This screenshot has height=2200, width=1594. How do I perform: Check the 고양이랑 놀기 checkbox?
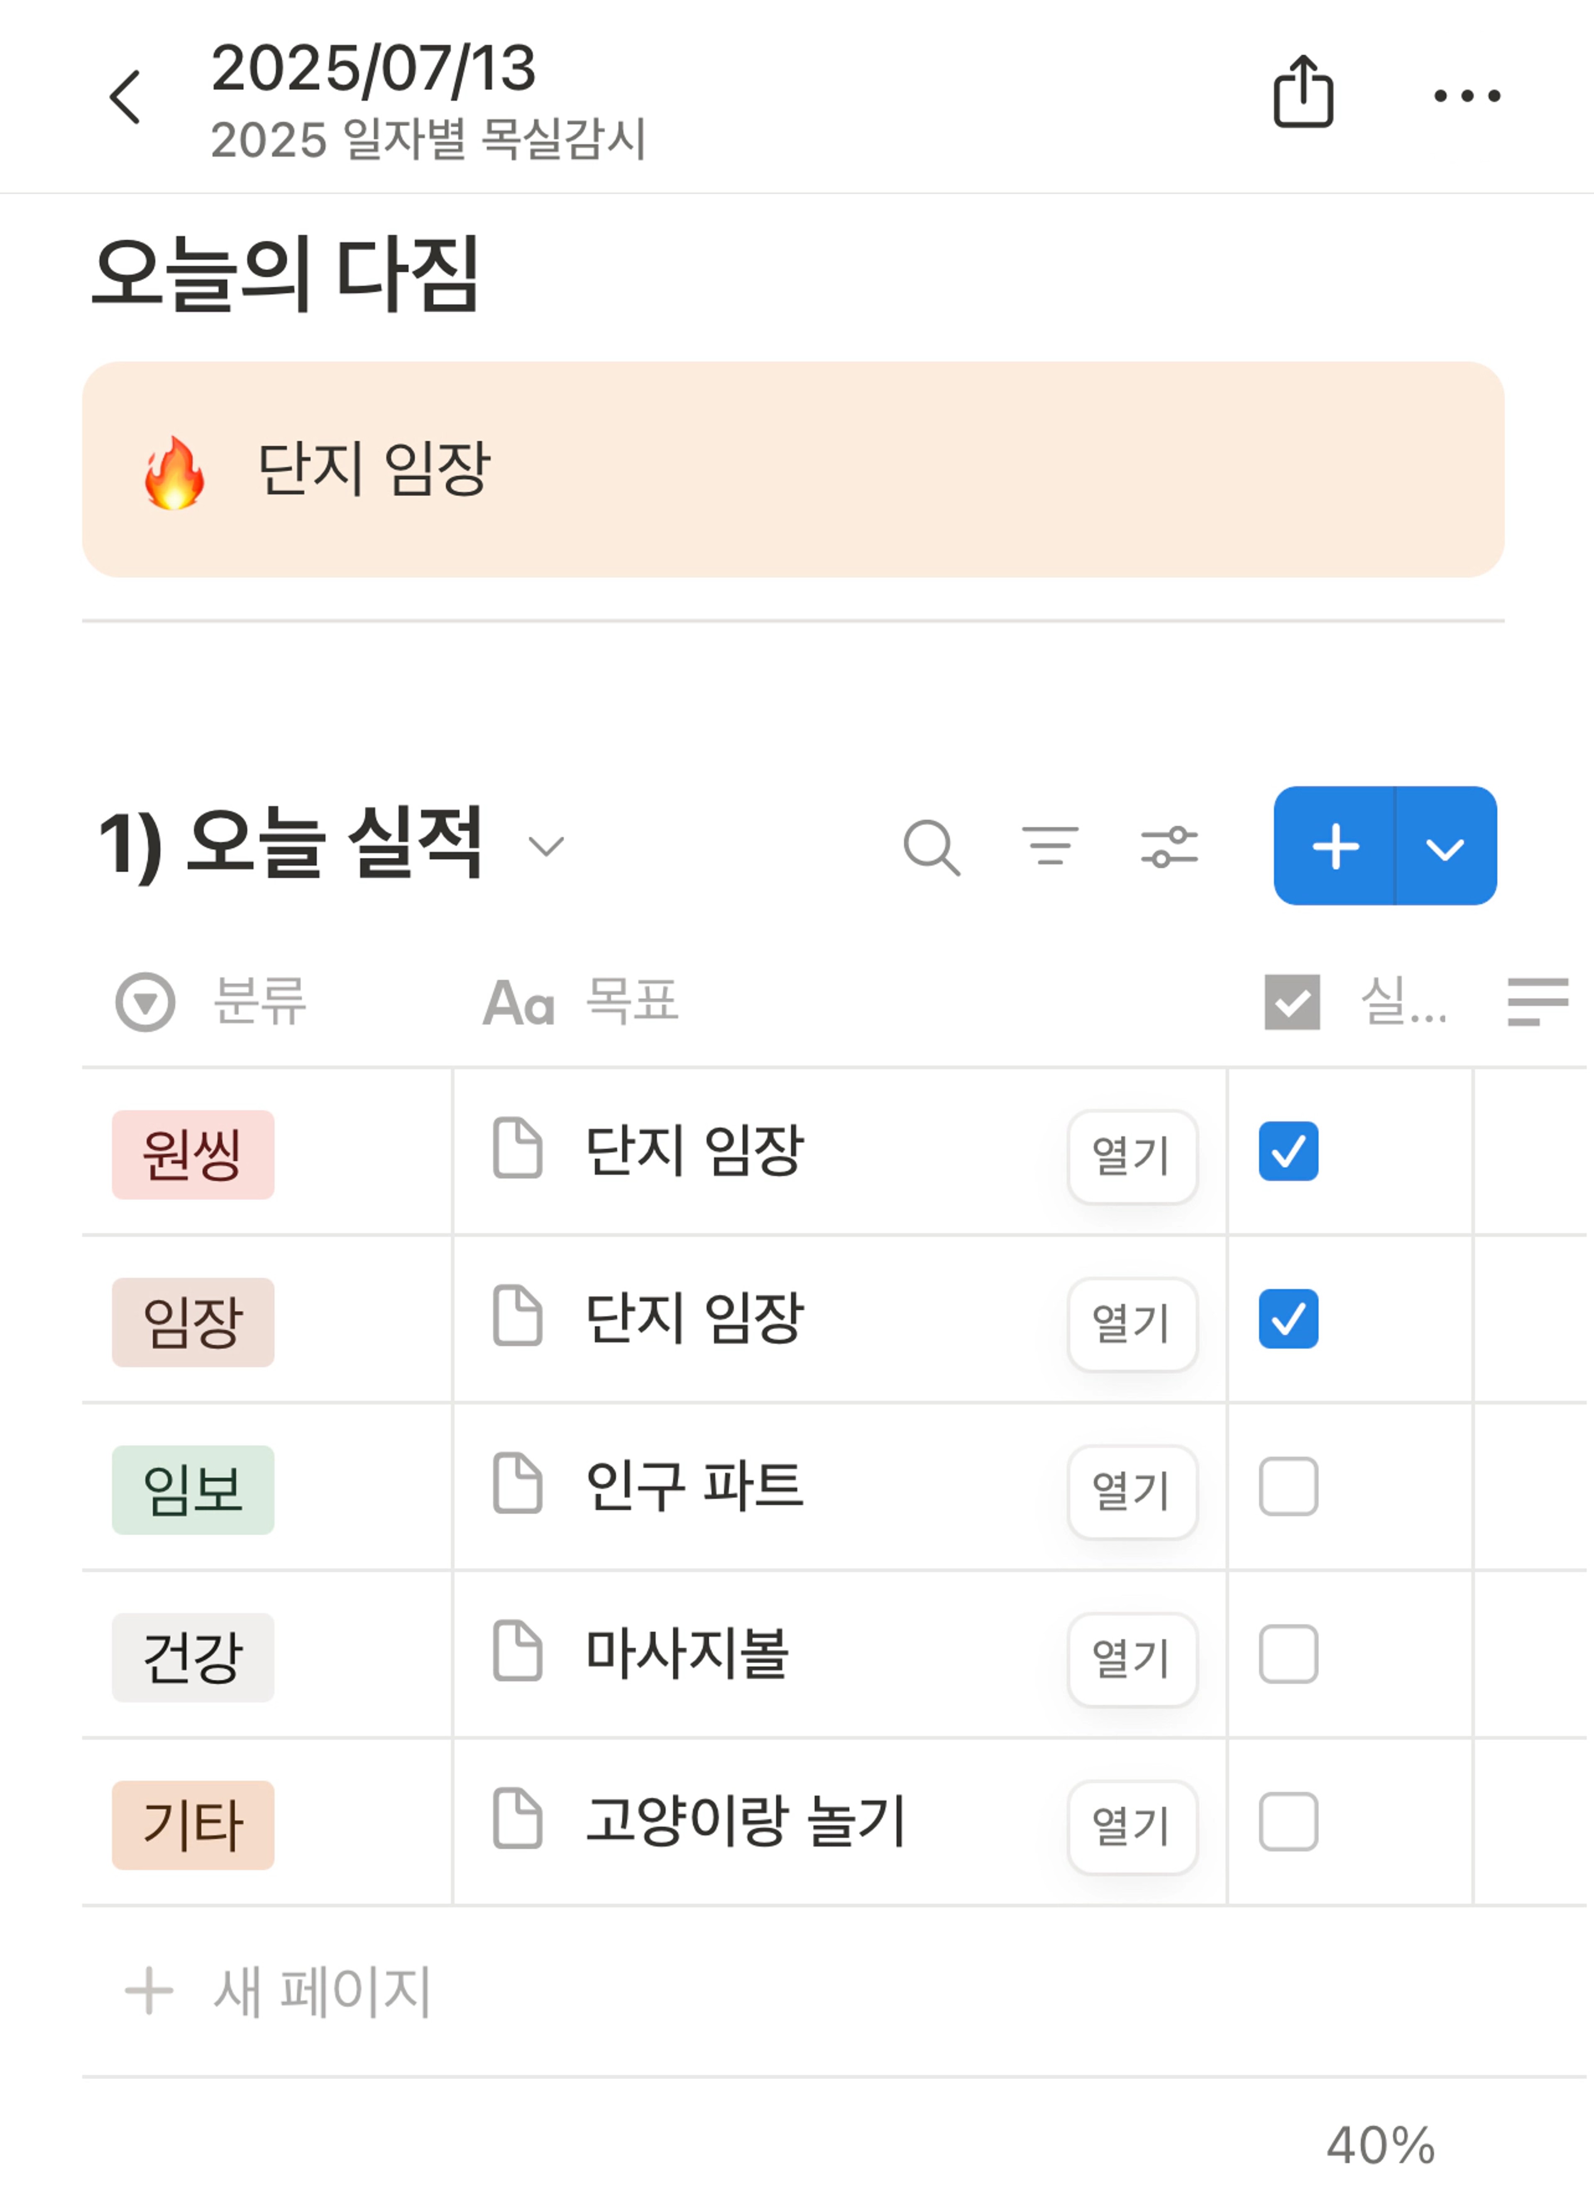1288,1822
